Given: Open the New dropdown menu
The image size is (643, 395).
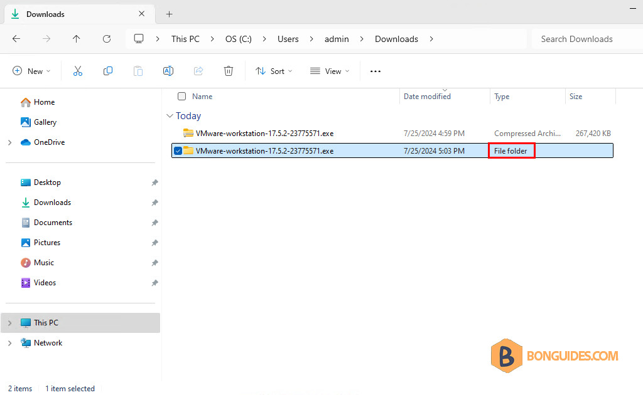Looking at the screenshot, I should (x=31, y=71).
